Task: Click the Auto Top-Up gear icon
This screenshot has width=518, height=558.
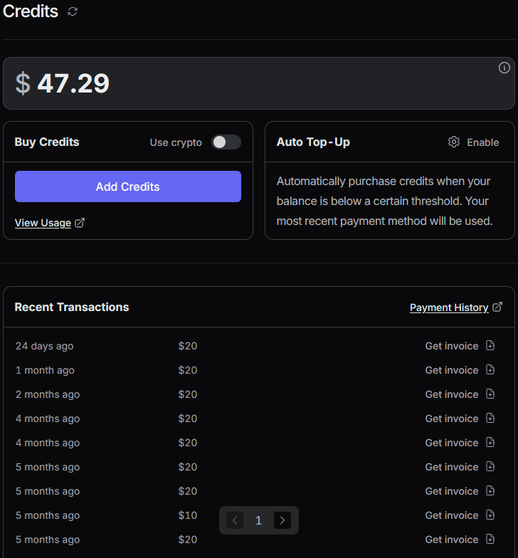Action: 453,142
